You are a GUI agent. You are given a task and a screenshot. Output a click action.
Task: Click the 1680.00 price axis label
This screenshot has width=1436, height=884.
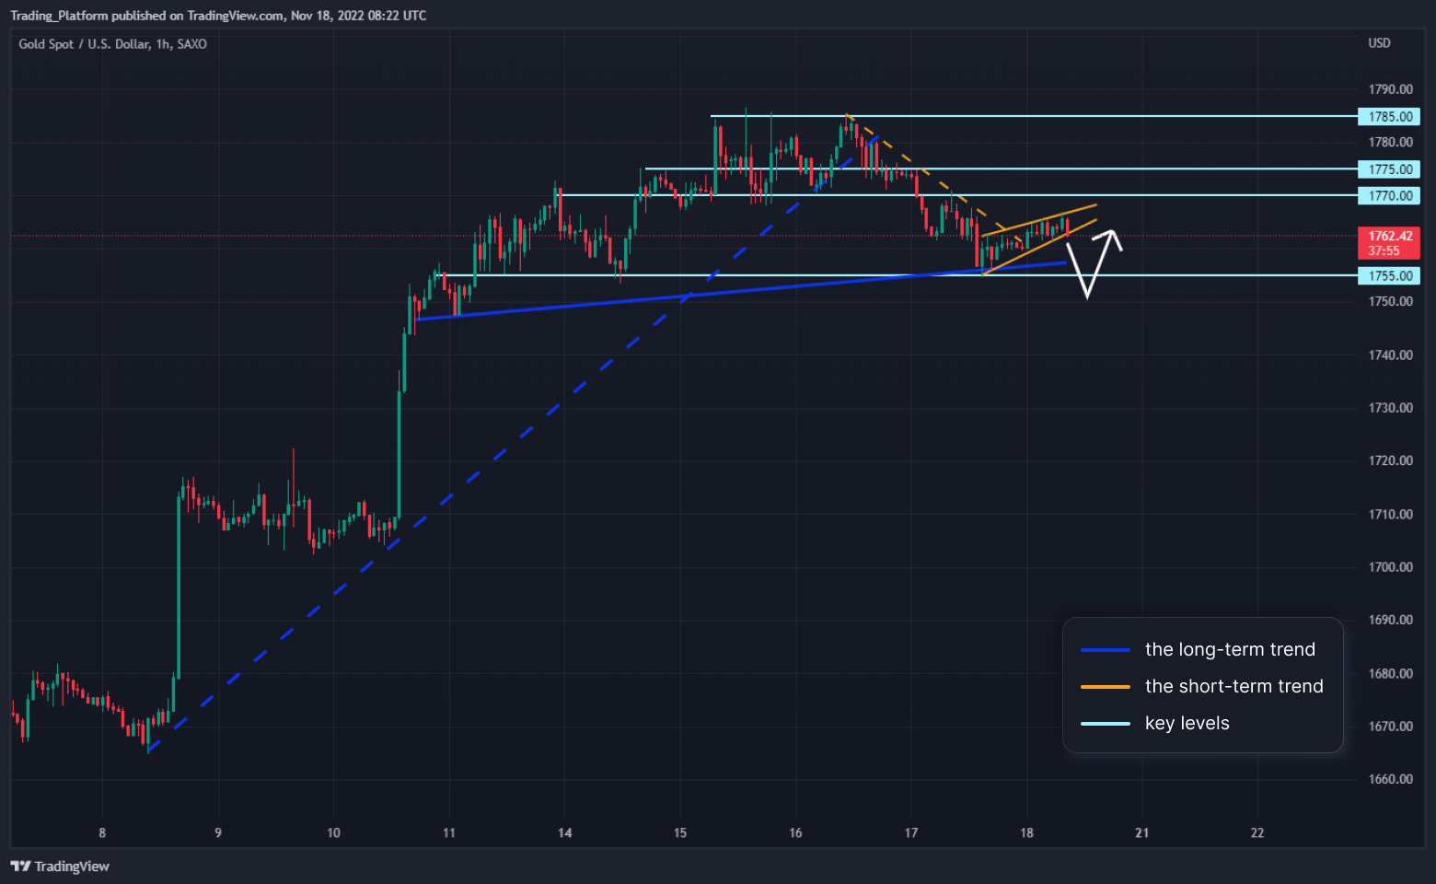pos(1390,674)
